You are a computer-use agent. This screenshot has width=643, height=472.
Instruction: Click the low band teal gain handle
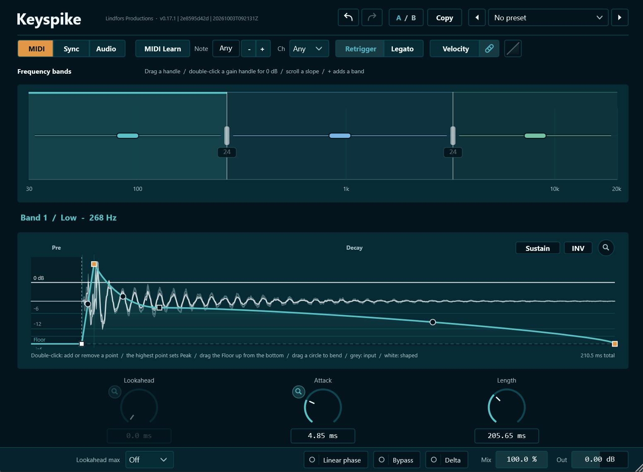[128, 136]
